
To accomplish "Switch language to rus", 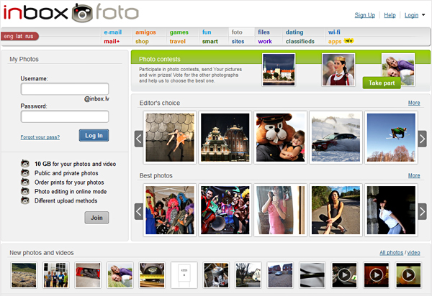I will click(30, 36).
